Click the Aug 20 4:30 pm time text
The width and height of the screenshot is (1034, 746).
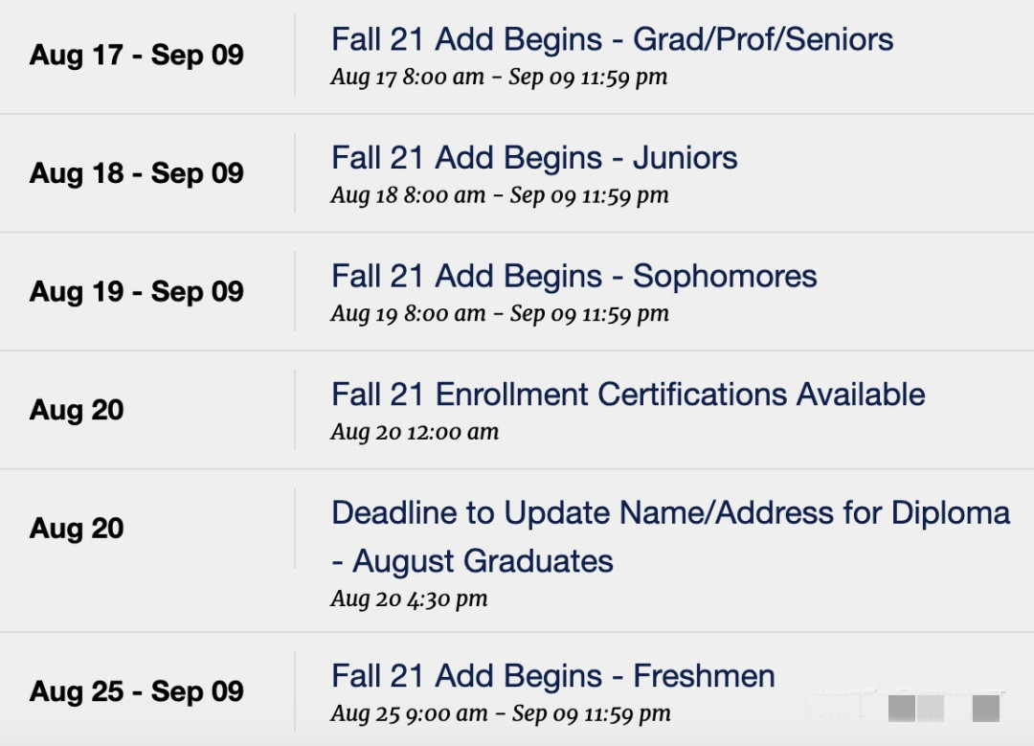(409, 599)
